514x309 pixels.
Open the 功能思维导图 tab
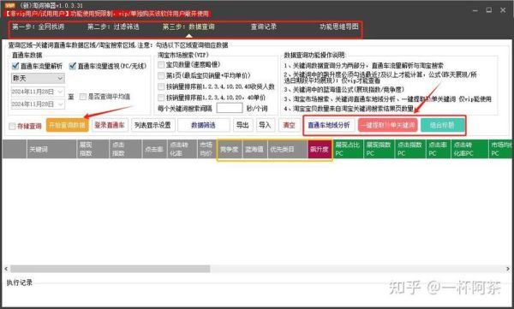339,27
